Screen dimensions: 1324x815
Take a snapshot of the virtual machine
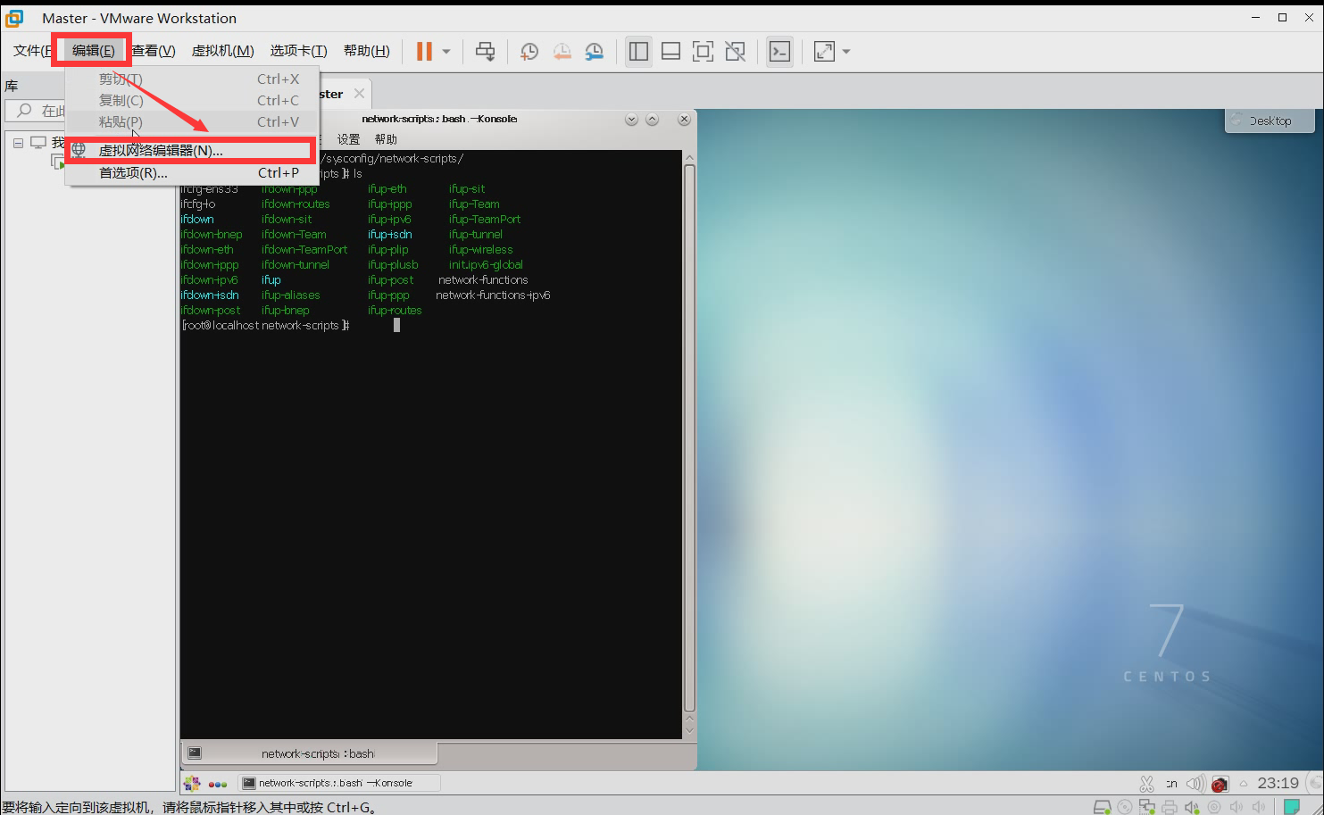529,51
